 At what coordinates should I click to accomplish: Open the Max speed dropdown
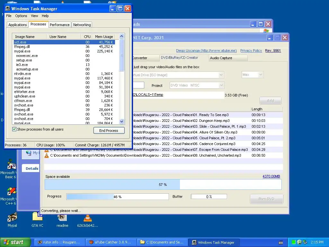coord(260,75)
